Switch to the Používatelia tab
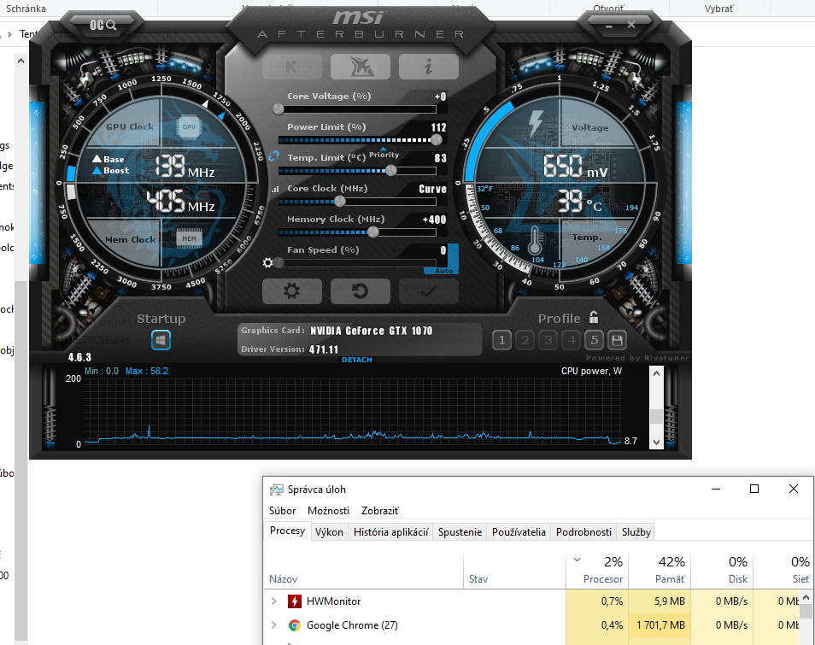Image resolution: width=815 pixels, height=645 pixels. click(519, 532)
